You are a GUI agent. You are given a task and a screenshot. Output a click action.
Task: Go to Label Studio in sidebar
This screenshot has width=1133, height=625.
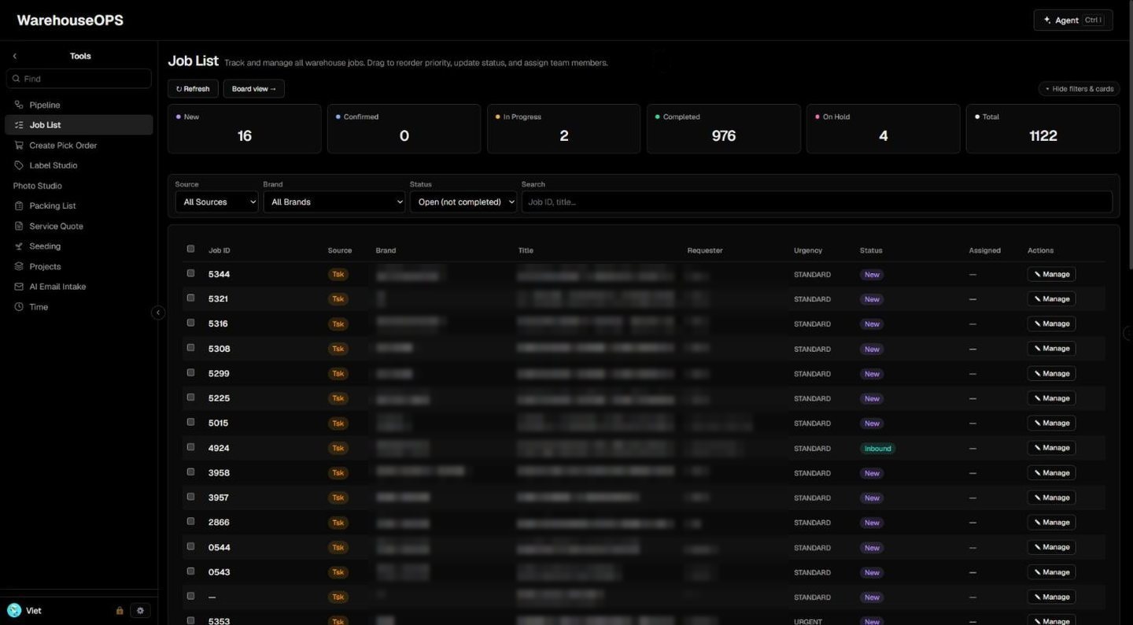tap(79, 165)
